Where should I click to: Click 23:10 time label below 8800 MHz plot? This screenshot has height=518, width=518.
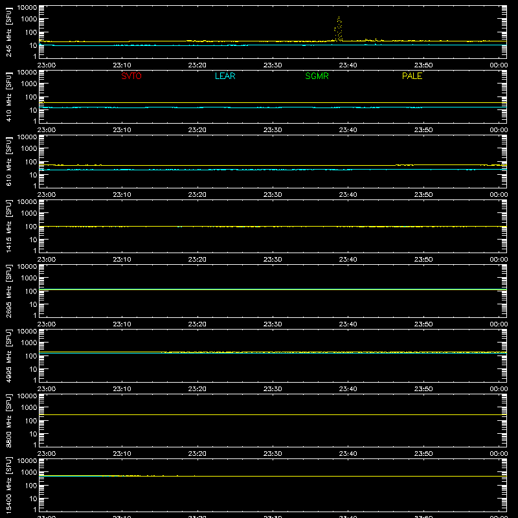(122, 454)
